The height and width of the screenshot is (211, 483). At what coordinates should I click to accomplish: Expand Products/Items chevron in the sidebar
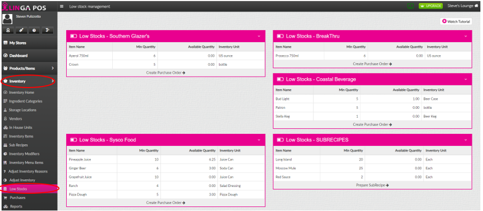[53, 68]
